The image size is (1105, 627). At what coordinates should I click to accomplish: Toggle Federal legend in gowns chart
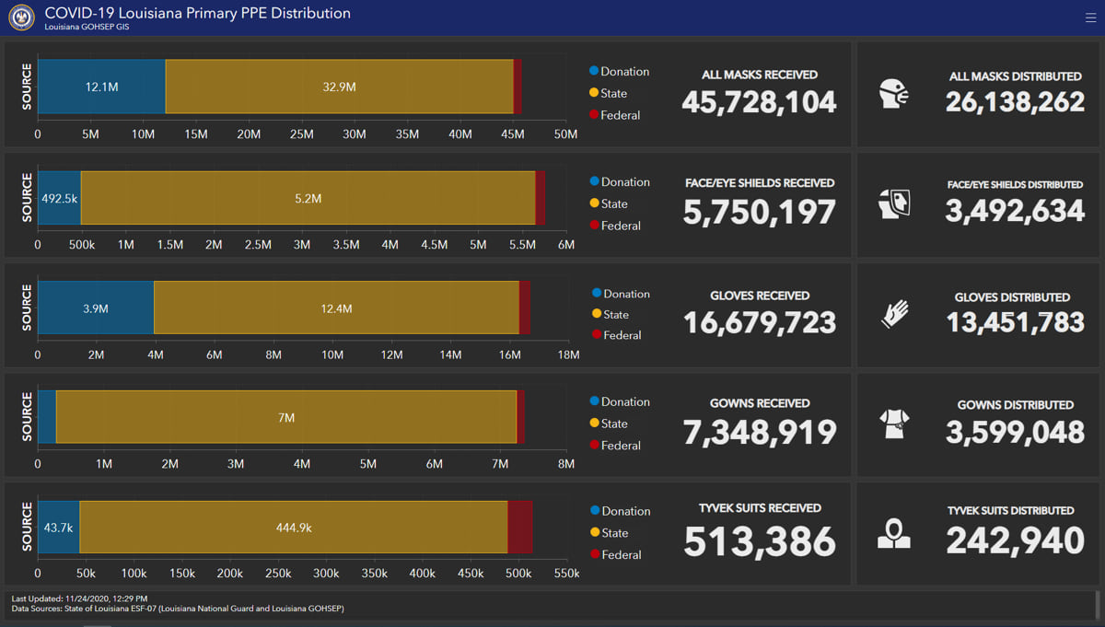coord(615,446)
